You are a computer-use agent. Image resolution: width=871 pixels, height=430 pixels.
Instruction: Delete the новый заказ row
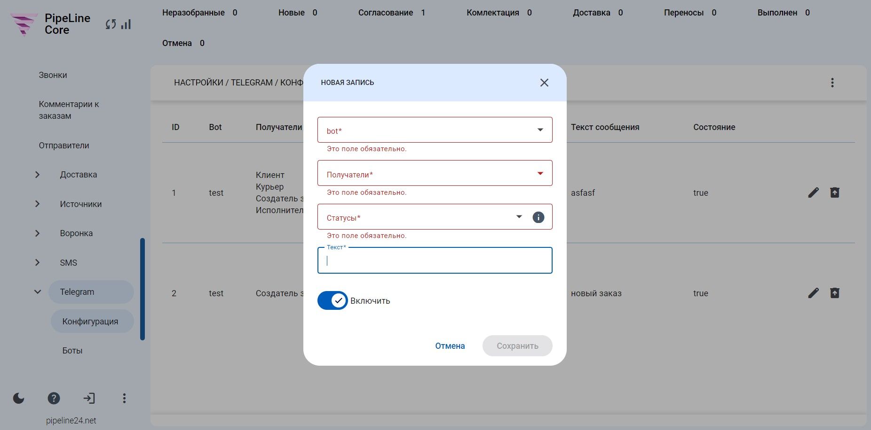[x=835, y=293]
